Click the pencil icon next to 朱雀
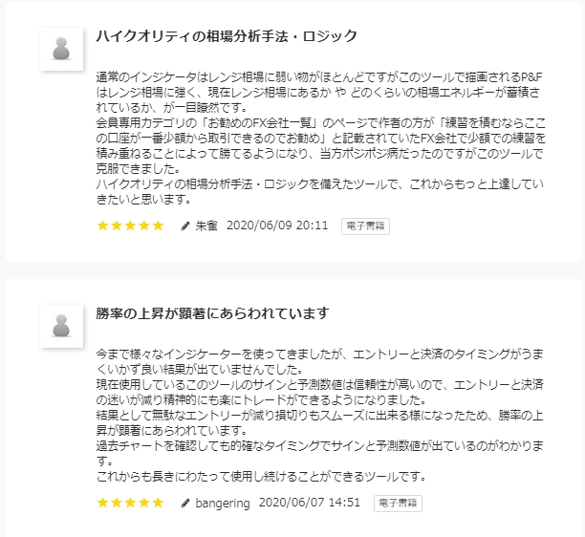Screen dimensions: 585x537 pyautogui.click(x=185, y=226)
